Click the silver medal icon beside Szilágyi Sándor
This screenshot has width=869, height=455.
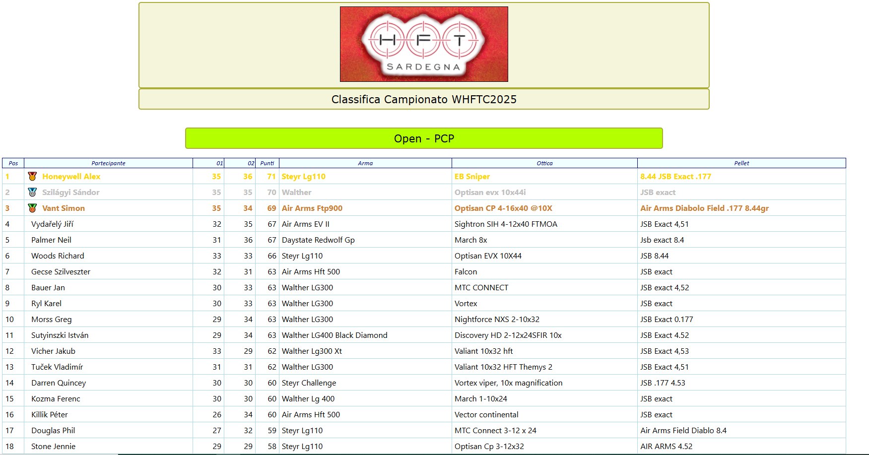tap(32, 192)
